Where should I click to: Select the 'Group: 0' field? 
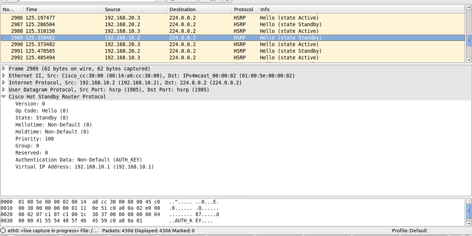point(27,146)
